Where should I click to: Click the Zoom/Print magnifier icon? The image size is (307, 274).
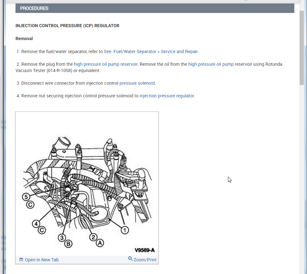(130, 259)
